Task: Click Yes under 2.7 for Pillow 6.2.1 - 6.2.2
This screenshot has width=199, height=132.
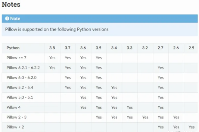Action: [160, 68]
